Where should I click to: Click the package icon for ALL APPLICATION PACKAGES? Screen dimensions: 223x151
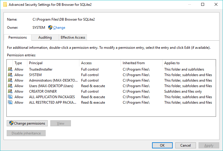point(10,97)
